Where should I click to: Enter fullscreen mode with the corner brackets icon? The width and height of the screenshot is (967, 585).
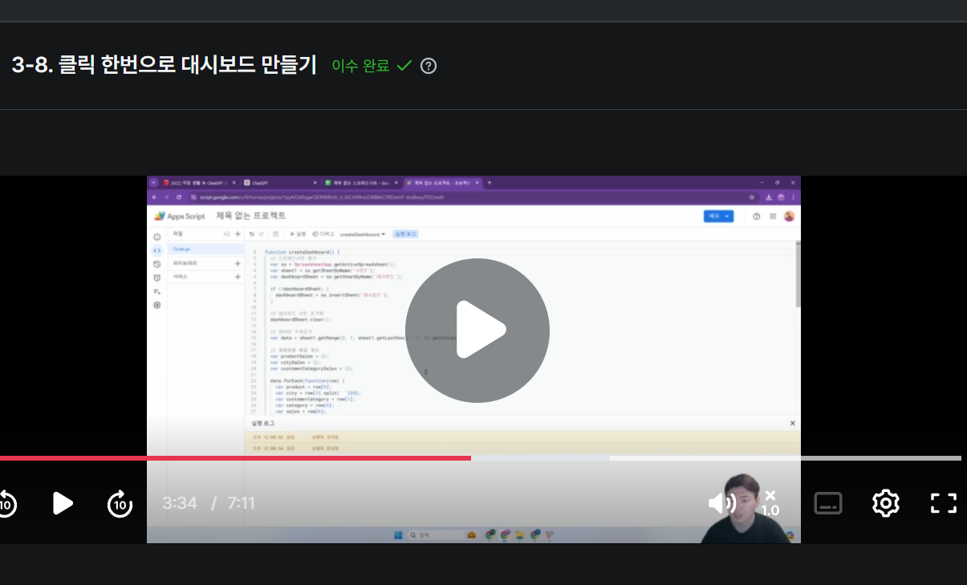click(944, 503)
